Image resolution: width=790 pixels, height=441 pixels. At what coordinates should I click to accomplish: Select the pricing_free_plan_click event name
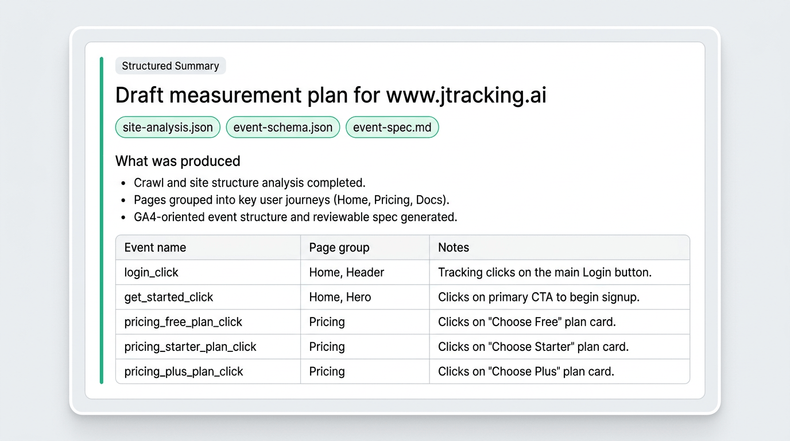(183, 322)
